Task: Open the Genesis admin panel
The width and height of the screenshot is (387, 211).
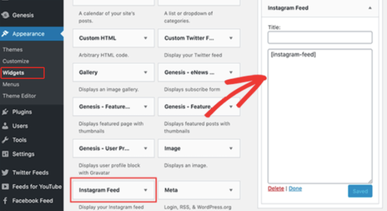Action: point(5,15)
